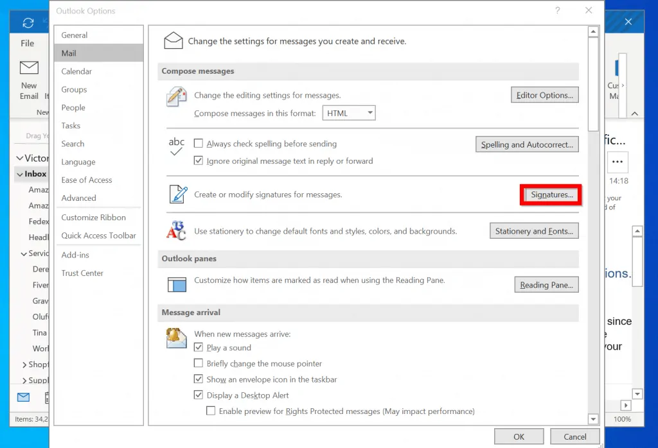Screen dimensions: 658x448
Task: Toggle Display a Desktop Alert checkbox
Action: [x=199, y=395]
